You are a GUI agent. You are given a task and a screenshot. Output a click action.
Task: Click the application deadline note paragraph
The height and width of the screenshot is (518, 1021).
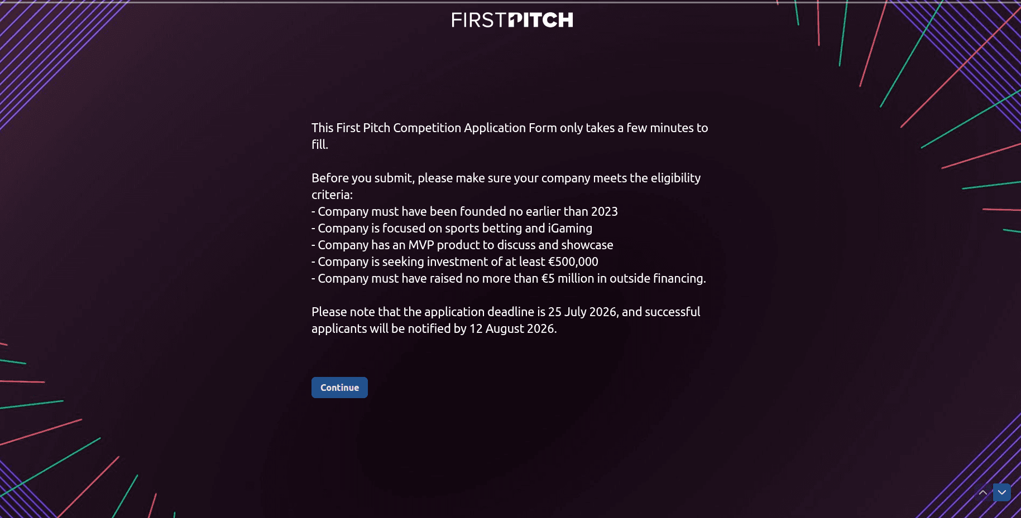[506, 320]
